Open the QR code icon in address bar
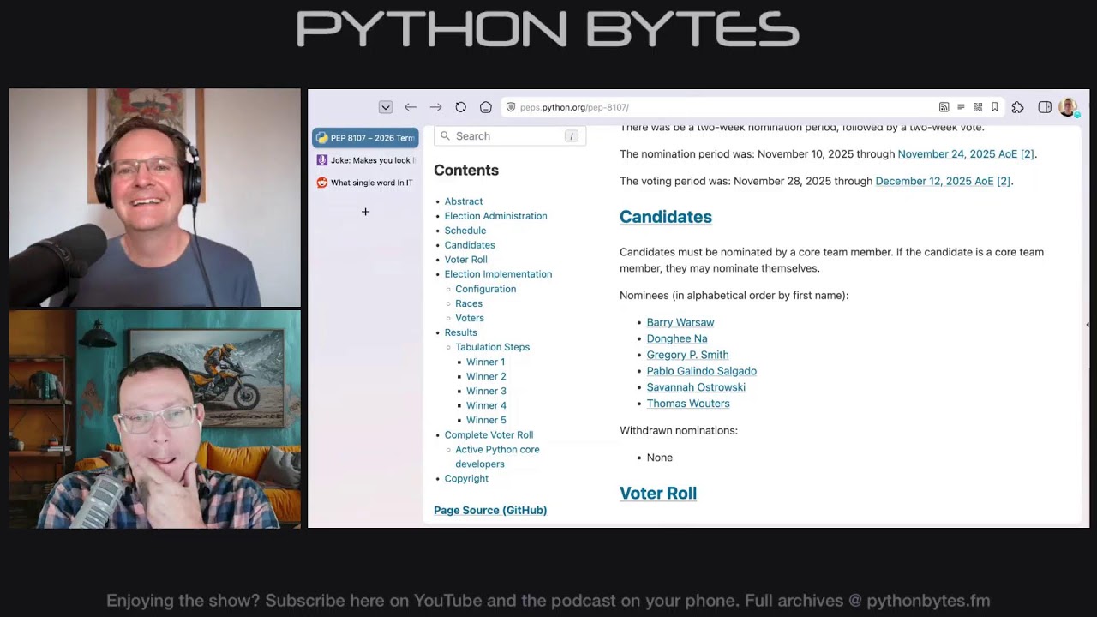 click(x=978, y=107)
